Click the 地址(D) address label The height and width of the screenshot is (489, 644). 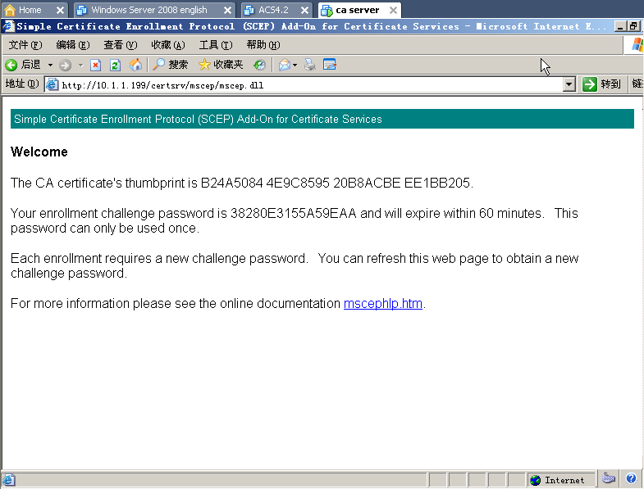[x=22, y=84]
